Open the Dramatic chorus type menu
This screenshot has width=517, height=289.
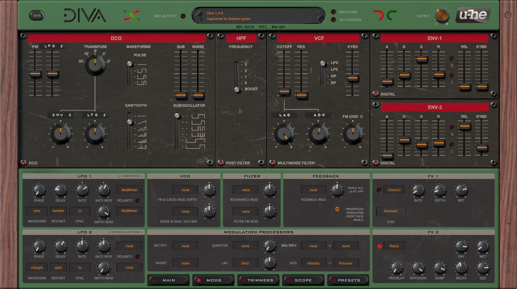click(391, 211)
